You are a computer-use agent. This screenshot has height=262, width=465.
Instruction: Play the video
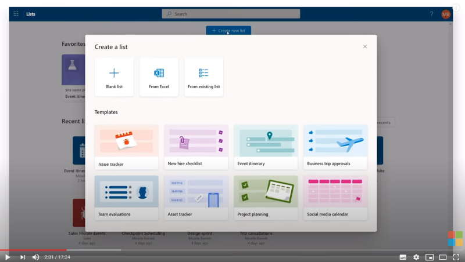pyautogui.click(x=8, y=257)
